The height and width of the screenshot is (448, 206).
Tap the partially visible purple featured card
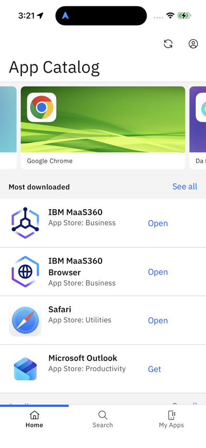[198, 127]
